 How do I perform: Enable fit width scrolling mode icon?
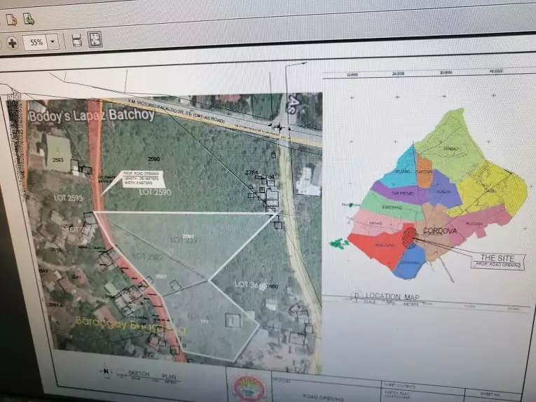tap(77, 41)
